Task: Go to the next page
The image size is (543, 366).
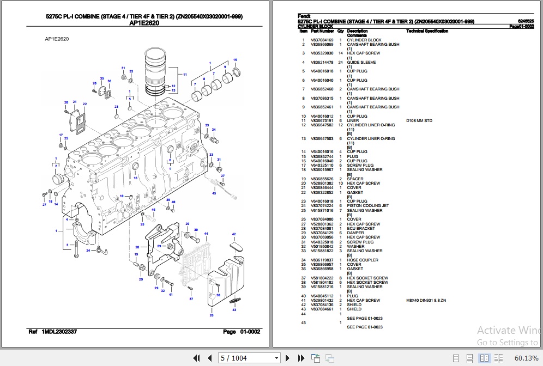Action: (287, 358)
